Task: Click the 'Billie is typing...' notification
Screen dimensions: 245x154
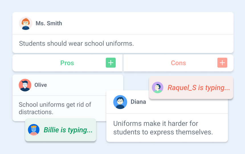Action: pyautogui.click(x=61, y=130)
